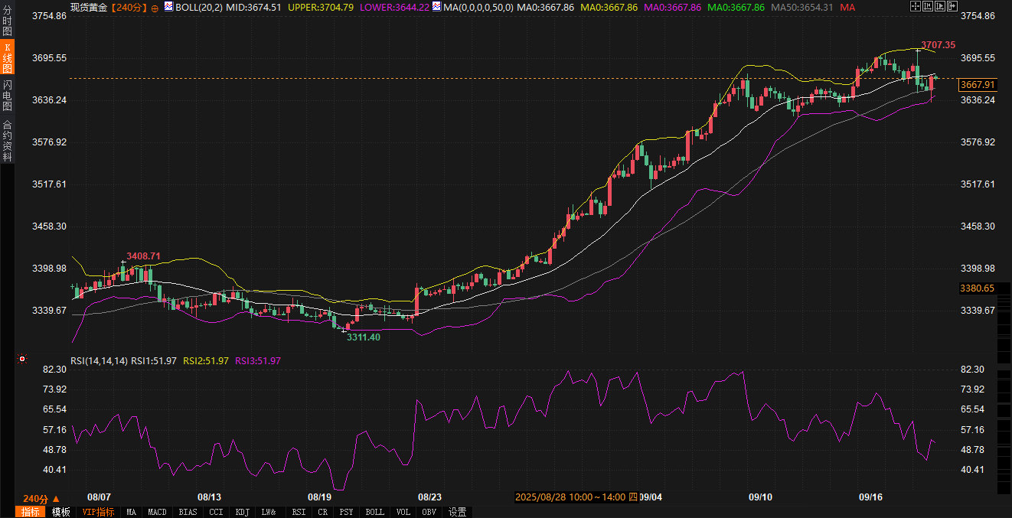Click the UPPER:3704.79 value
Screen dimensions: 1012x518
coord(321,7)
